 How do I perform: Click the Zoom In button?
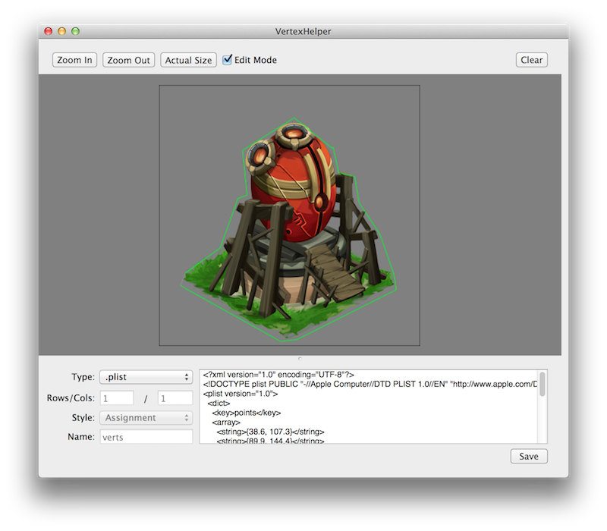[75, 60]
